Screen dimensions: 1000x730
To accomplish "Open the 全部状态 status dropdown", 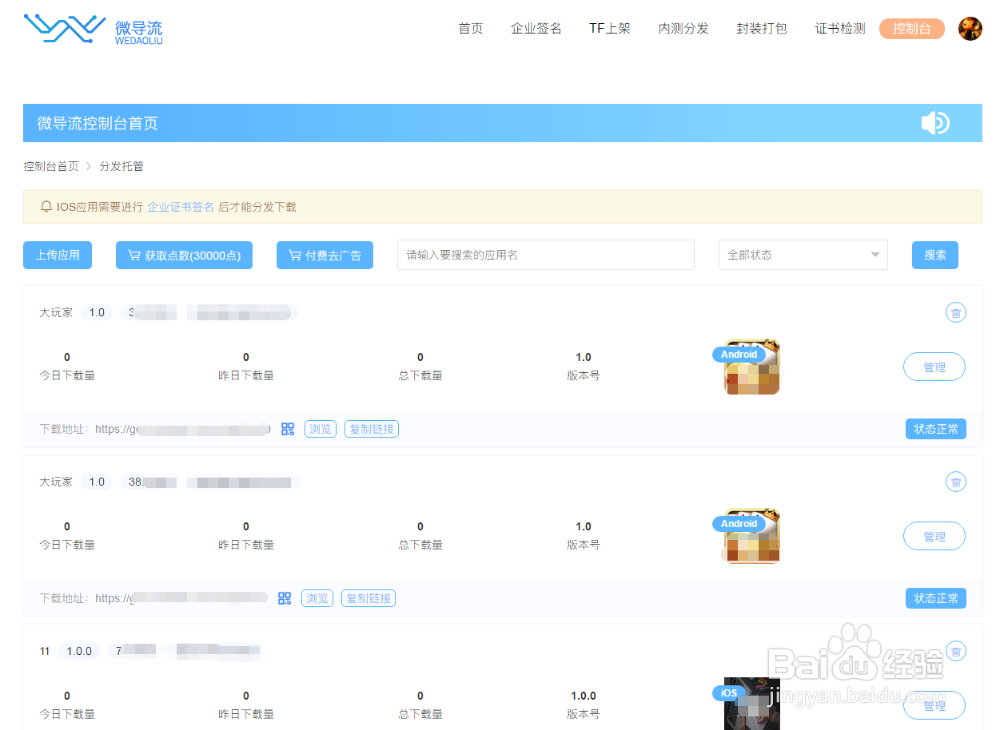I will pos(803,255).
